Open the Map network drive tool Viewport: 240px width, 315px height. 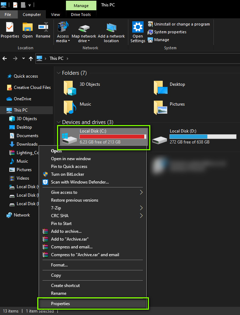click(84, 33)
